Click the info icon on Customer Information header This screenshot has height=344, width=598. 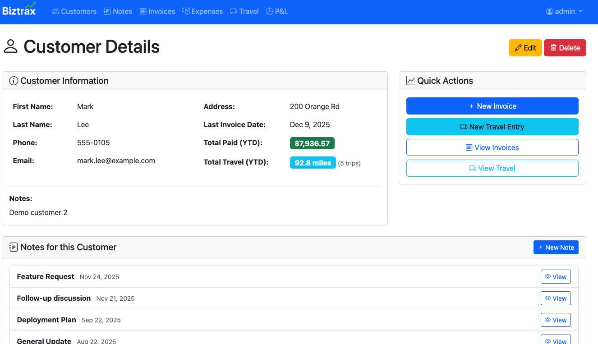coord(13,81)
